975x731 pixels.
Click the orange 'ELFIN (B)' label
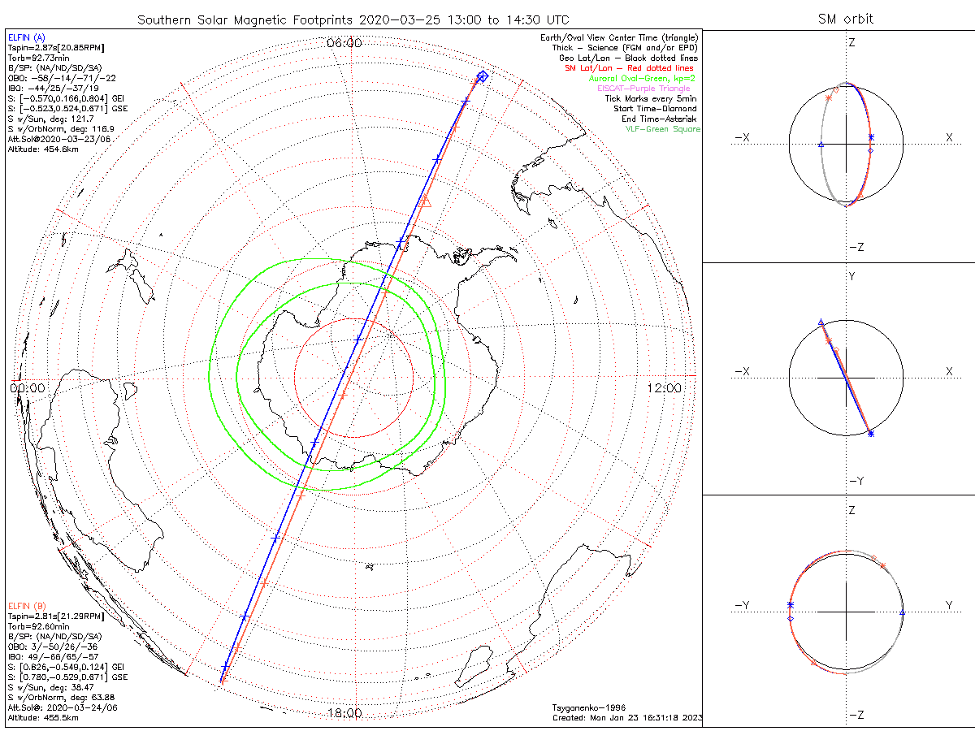(28, 606)
